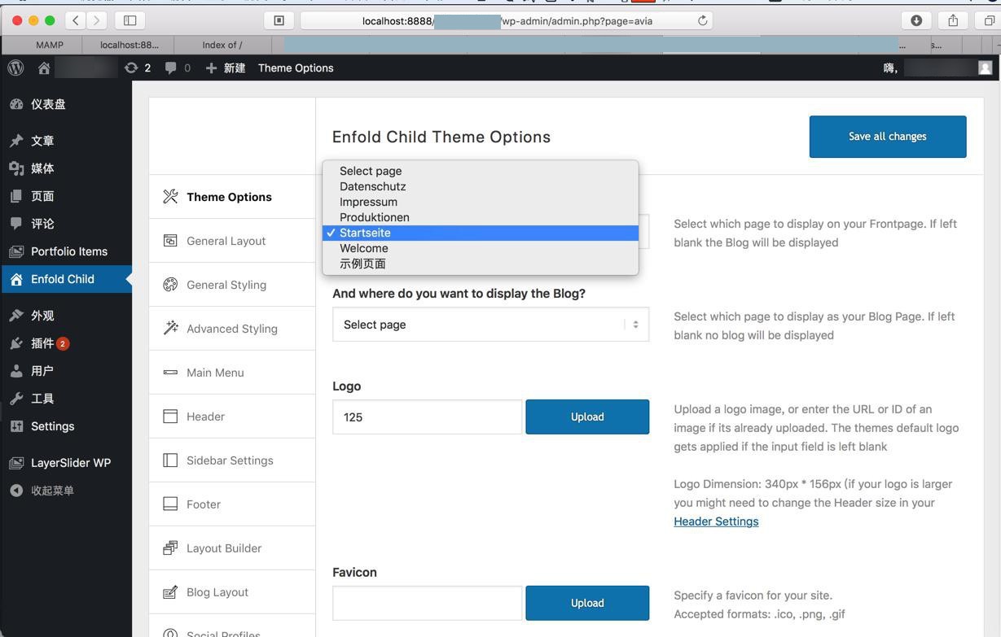This screenshot has width=1001, height=637.
Task: Reload the page in Safari
Action: pyautogui.click(x=702, y=21)
